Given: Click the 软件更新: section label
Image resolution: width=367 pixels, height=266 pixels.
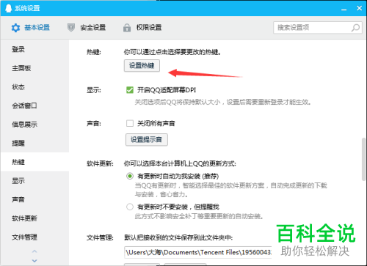Looking at the screenshot, I should click(x=101, y=163).
